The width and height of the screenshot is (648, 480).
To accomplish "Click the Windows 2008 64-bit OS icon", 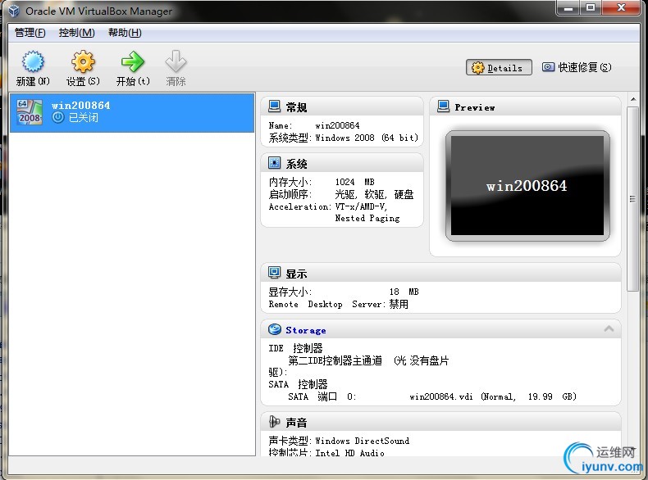I will tap(30, 112).
